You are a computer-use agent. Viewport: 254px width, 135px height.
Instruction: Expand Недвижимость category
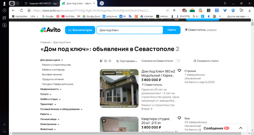coord(51,89)
